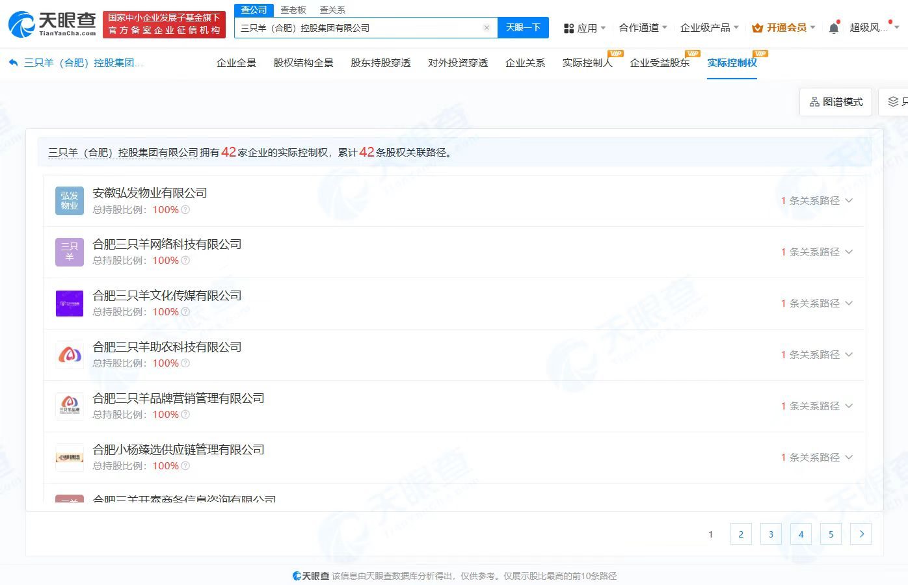点击天眼一下搜索按钮
Image resolution: width=908 pixels, height=585 pixels.
(x=524, y=27)
